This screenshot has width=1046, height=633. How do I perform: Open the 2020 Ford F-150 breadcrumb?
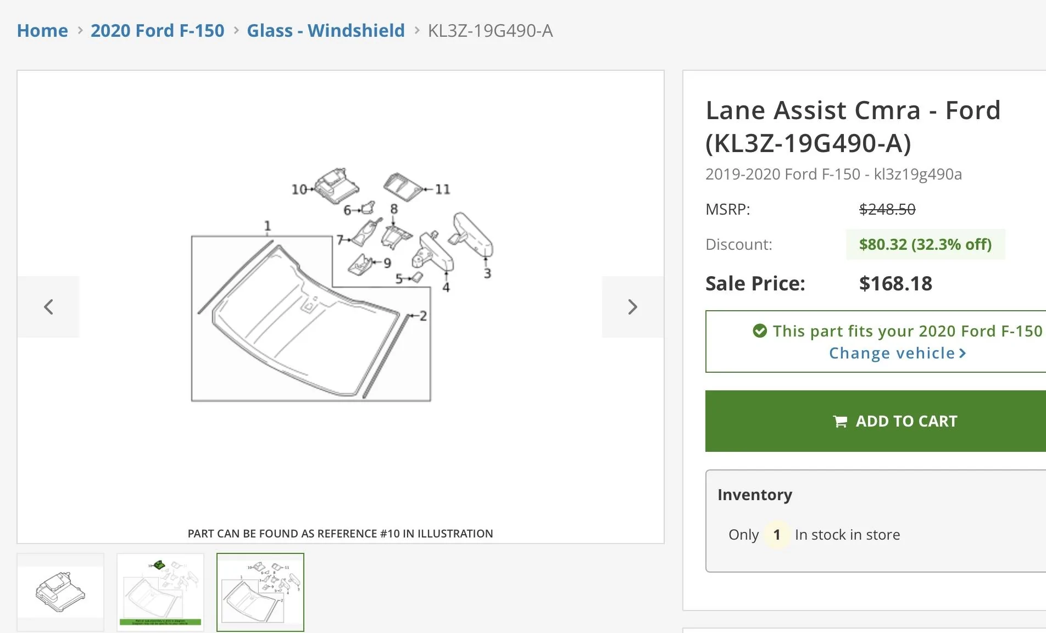tap(157, 31)
